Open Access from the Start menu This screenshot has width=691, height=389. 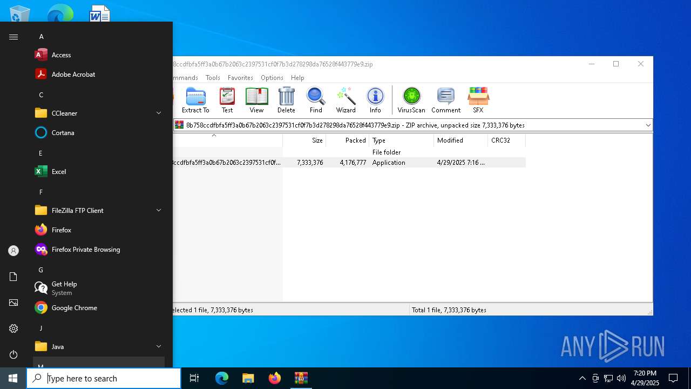pyautogui.click(x=99, y=55)
